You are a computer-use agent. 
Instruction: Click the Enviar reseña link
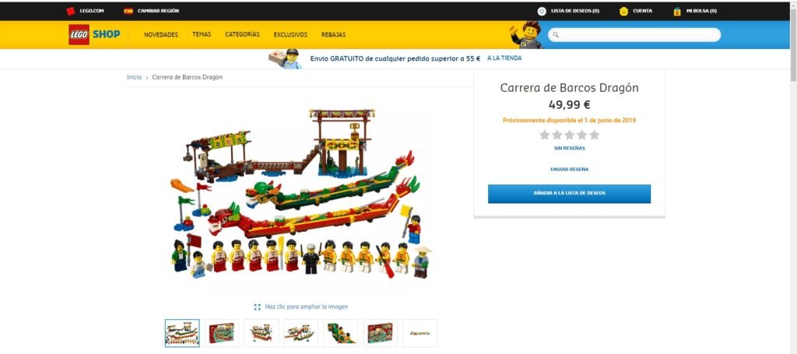pyautogui.click(x=569, y=169)
